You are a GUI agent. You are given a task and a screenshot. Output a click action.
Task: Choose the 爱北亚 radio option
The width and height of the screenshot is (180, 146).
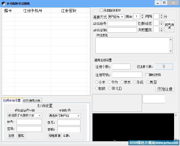click(110, 88)
